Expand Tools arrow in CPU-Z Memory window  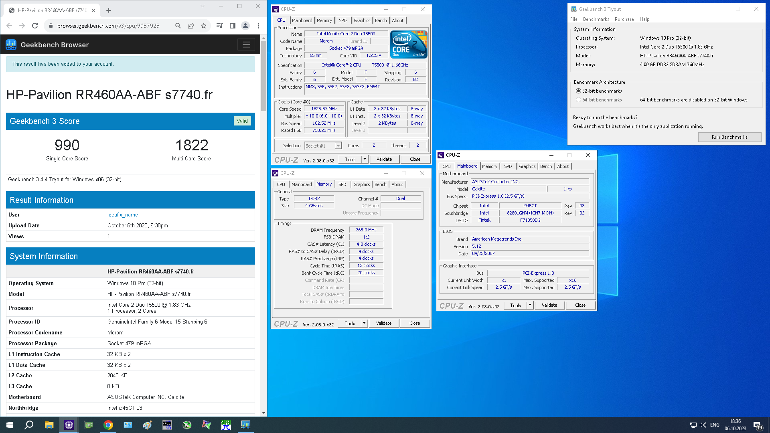click(364, 323)
